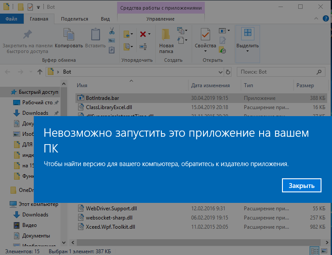This screenshot has height=255, width=332.
Task: Sort by Имя column header
Action: click(82, 85)
